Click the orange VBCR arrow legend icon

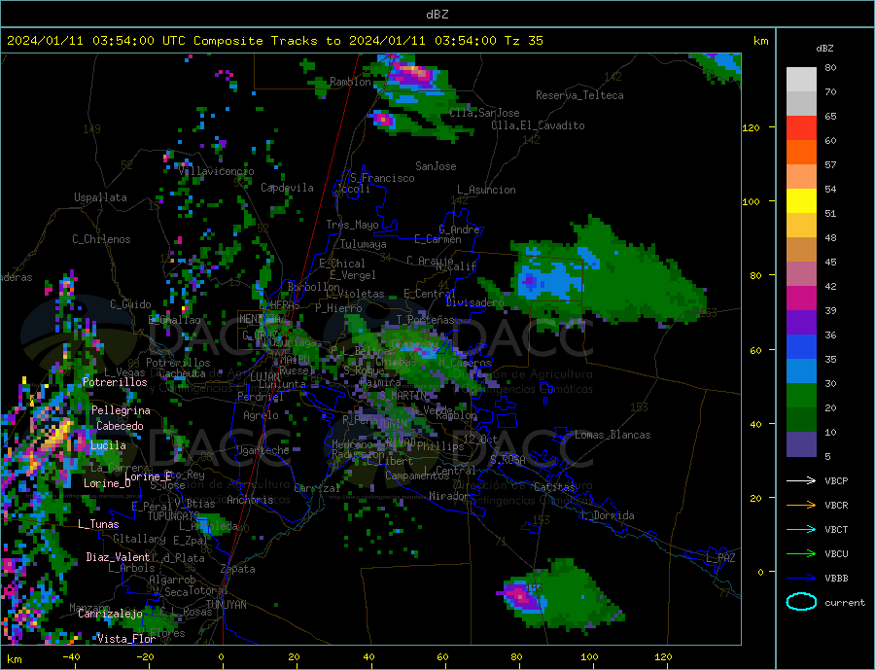pyautogui.click(x=801, y=505)
